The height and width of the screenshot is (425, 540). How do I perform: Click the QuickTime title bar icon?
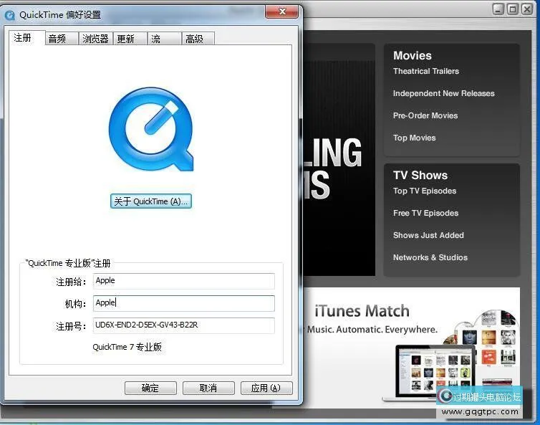pos(10,14)
